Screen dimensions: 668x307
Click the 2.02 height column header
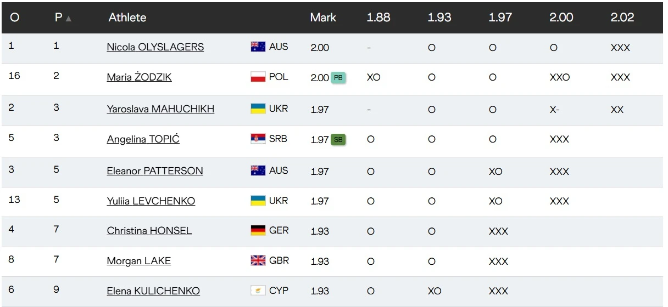[x=622, y=18]
